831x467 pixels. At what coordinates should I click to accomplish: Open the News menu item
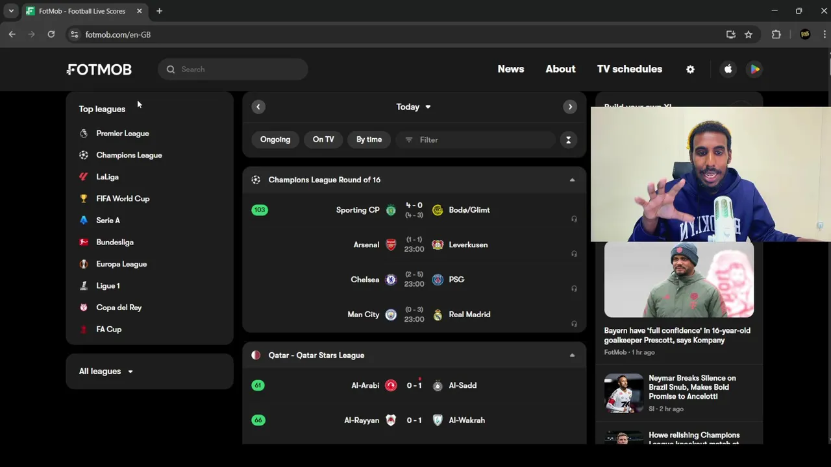coord(511,69)
